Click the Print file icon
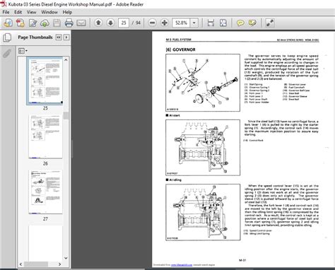Screen dimensions: 335x270 click(x=69, y=23)
